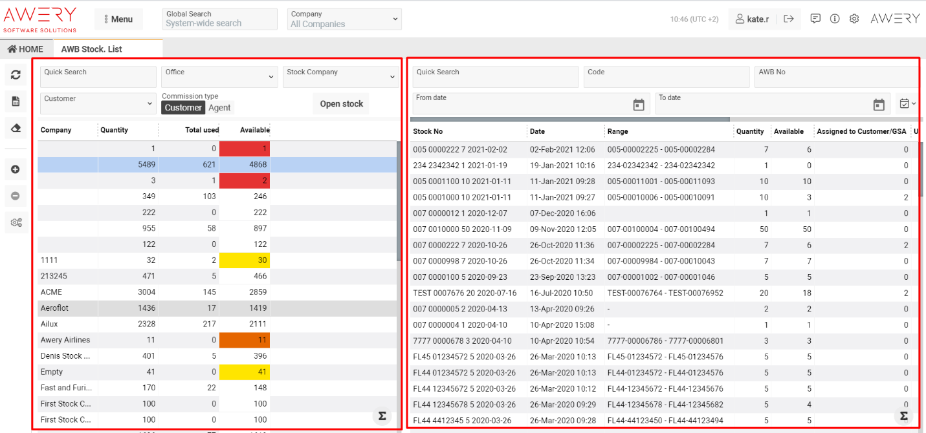Expand the Stock Company dropdown
This screenshot has width=926, height=433.
click(340, 77)
